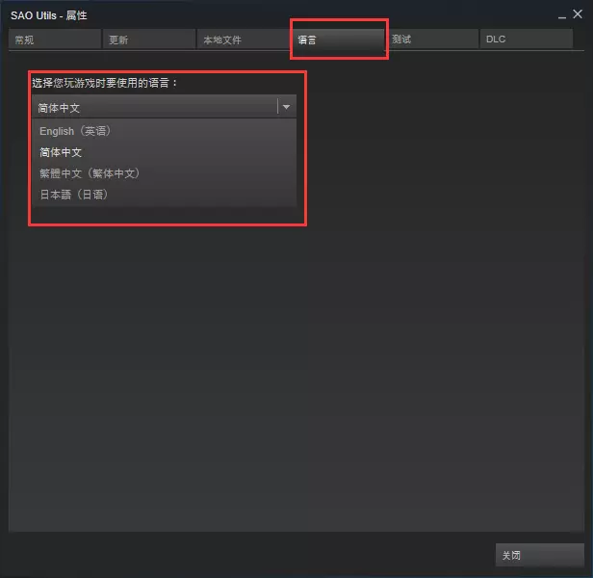Close the window using the X icon
The height and width of the screenshot is (578, 593).
[578, 14]
